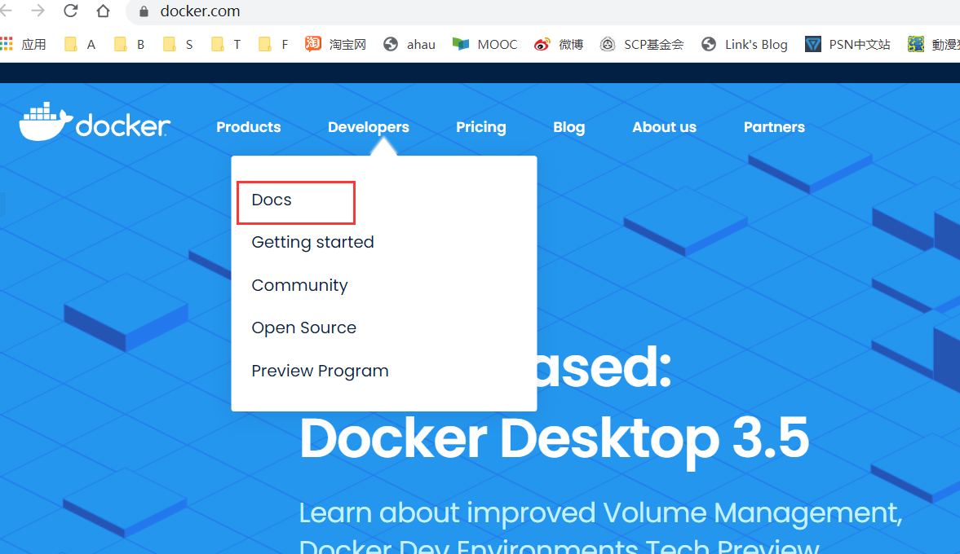This screenshot has height=554, width=960.
Task: Open bookmark folder F
Action: pyautogui.click(x=274, y=44)
